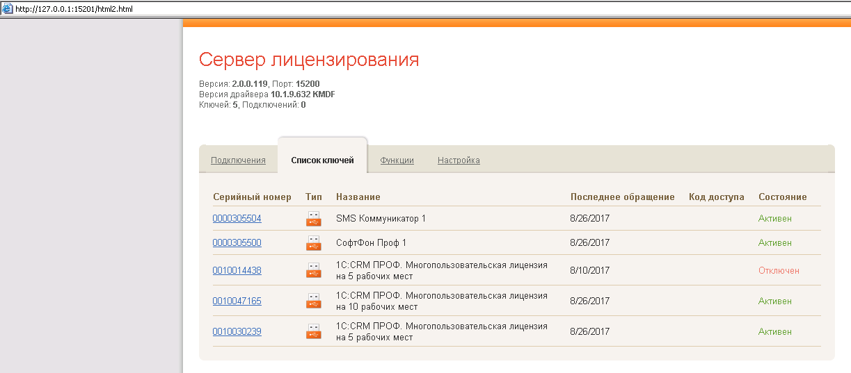The width and height of the screenshot is (851, 373).
Task: Click the Код доступа column header
Action: 716,197
